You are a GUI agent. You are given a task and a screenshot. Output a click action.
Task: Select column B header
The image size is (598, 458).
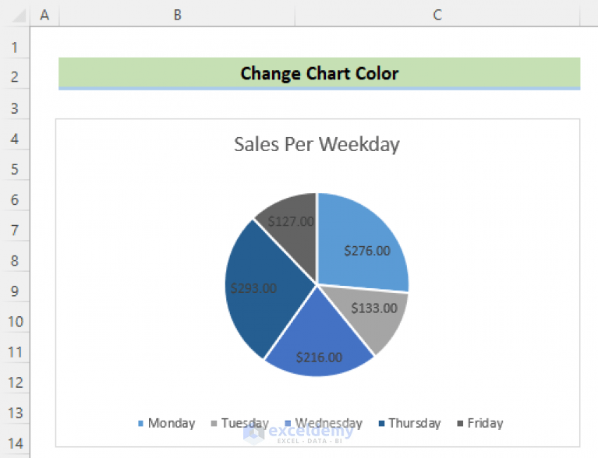point(177,15)
